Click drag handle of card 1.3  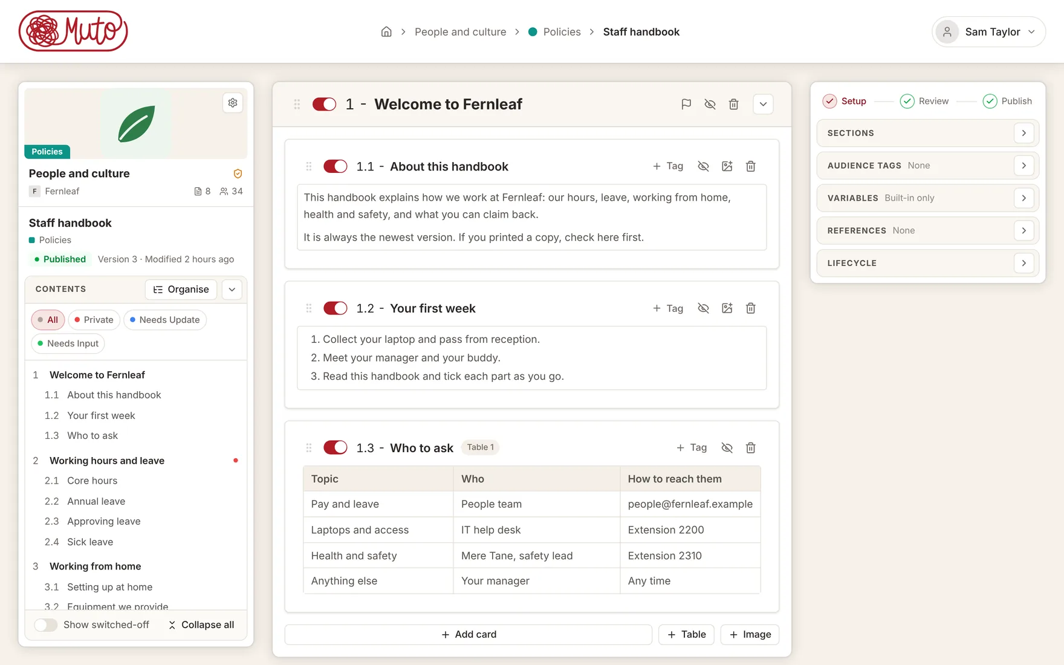click(x=308, y=448)
